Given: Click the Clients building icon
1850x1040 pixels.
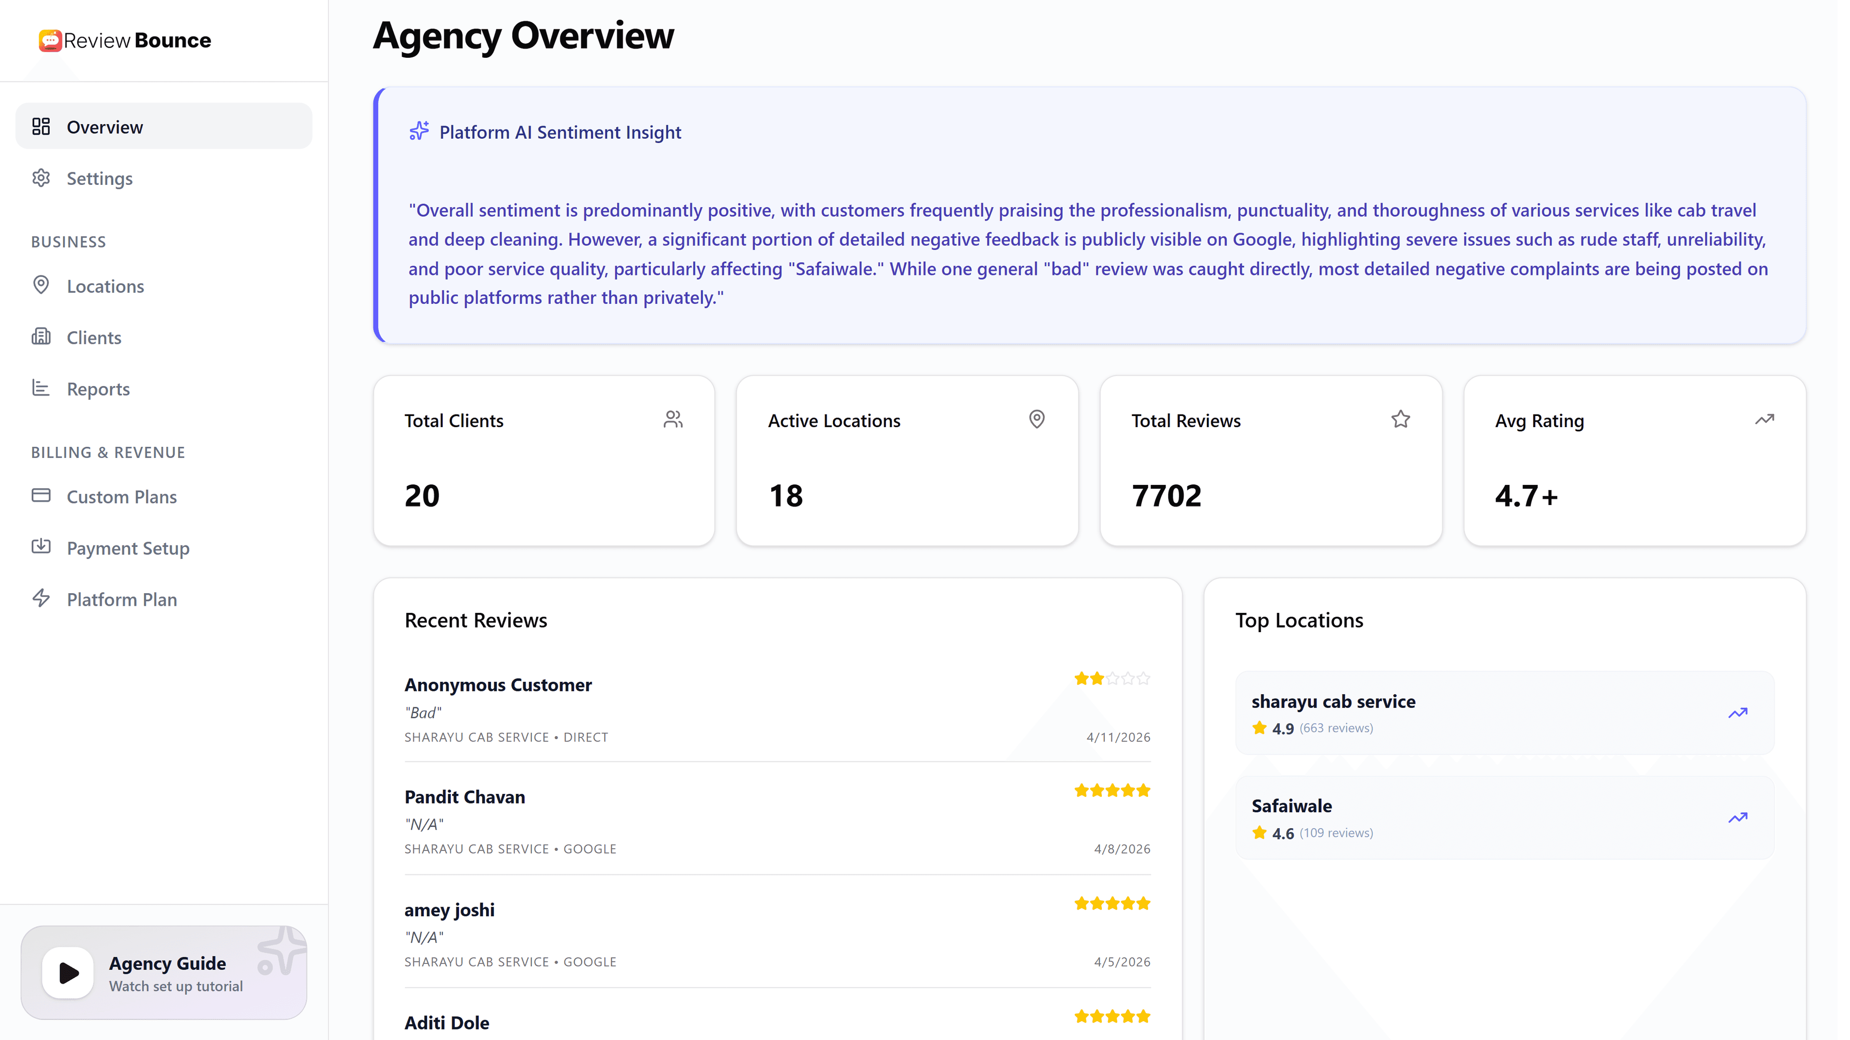Looking at the screenshot, I should pyautogui.click(x=41, y=336).
